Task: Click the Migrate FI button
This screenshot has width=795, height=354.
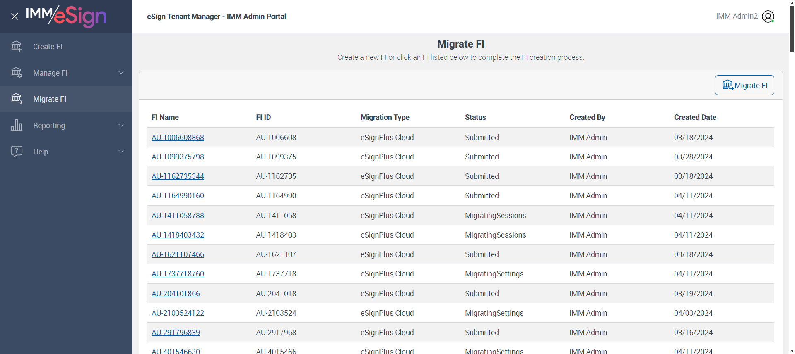Action: [x=744, y=85]
